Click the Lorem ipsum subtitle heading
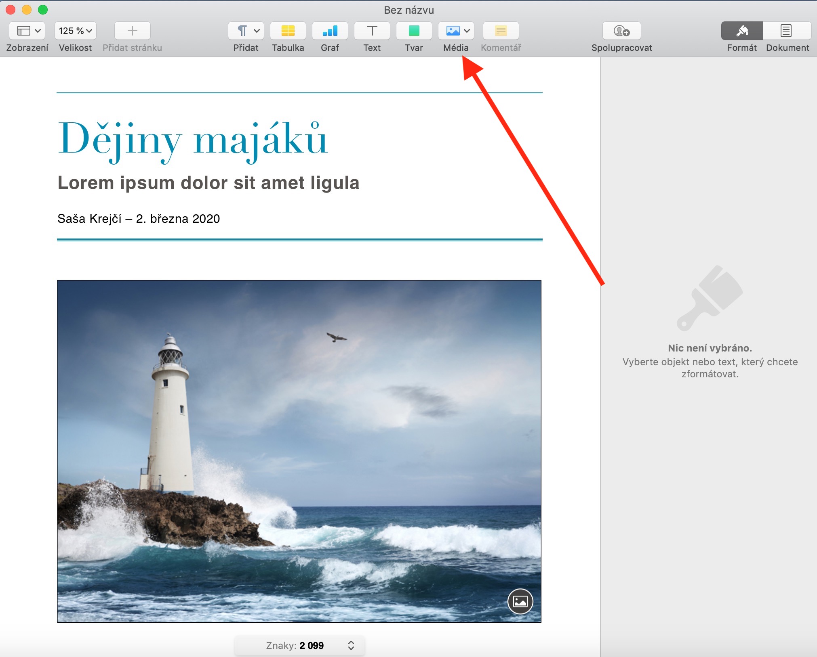This screenshot has height=657, width=817. [208, 183]
